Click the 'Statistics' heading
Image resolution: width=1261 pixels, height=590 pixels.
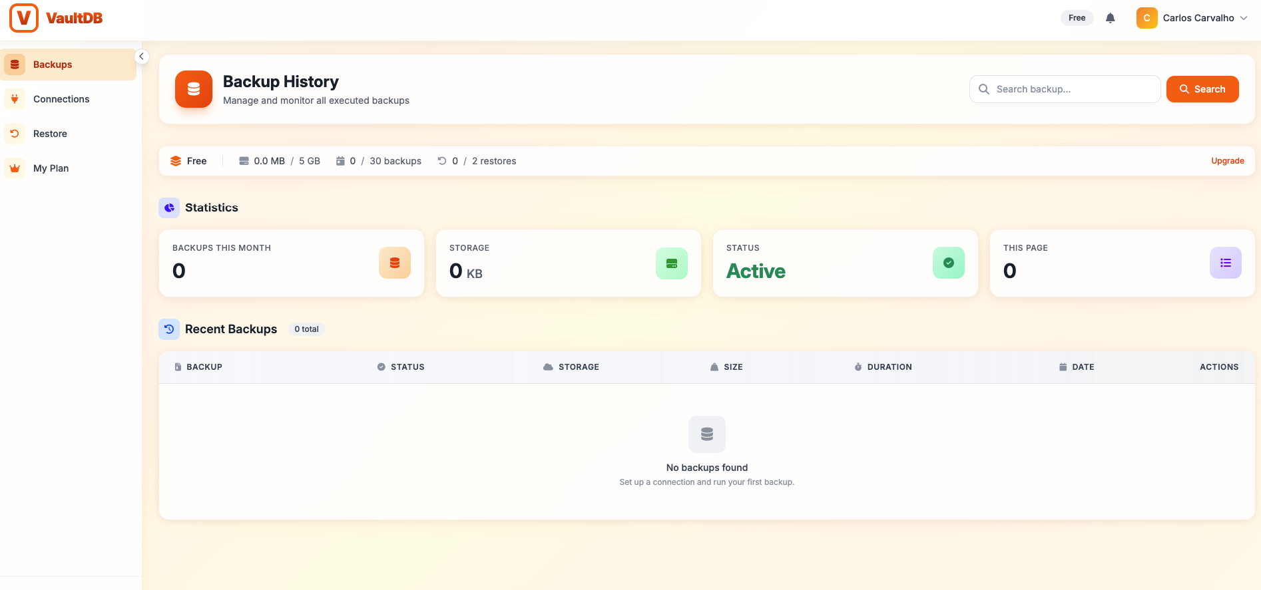[212, 208]
